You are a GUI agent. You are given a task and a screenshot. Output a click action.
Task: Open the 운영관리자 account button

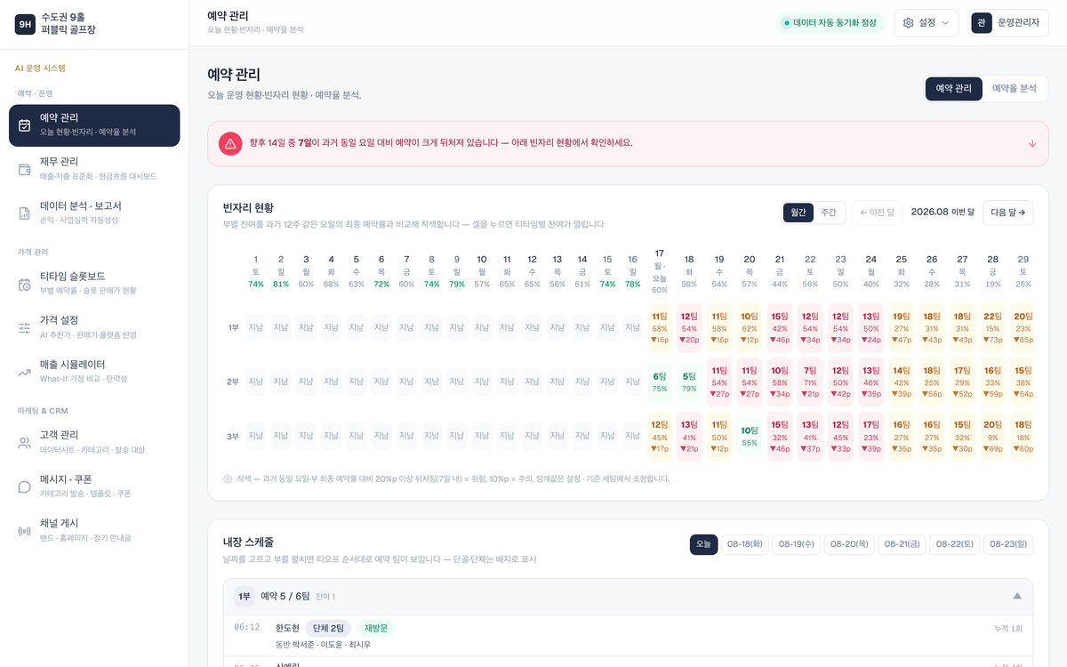1008,23
